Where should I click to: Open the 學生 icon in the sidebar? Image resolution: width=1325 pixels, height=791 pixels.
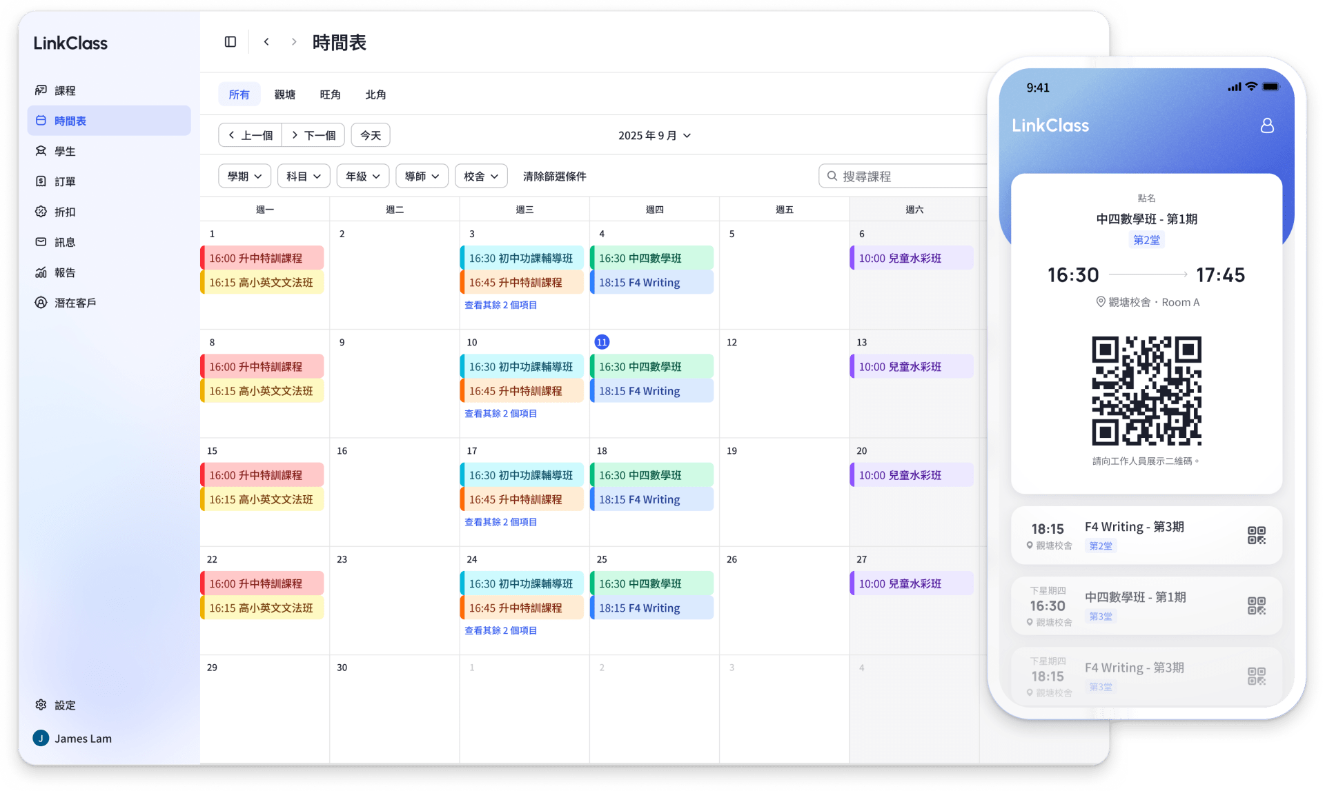(41, 151)
